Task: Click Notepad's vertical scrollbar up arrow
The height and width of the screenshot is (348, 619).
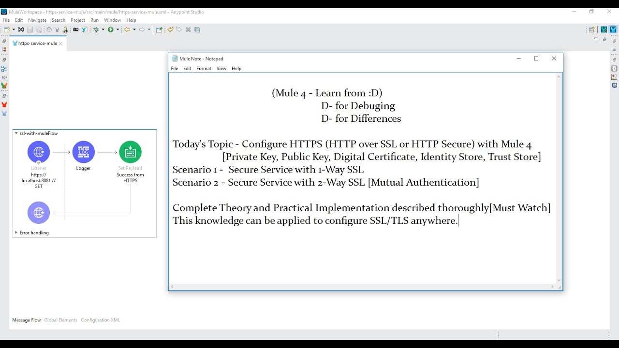Action: (559, 77)
